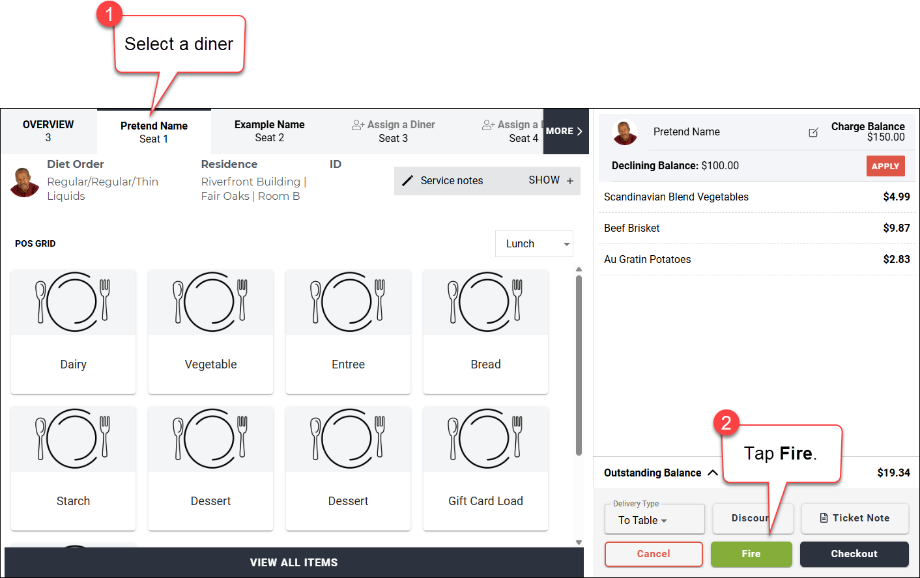Select Assign a Diner Seat 3 tab
The height and width of the screenshot is (578, 920).
393,131
